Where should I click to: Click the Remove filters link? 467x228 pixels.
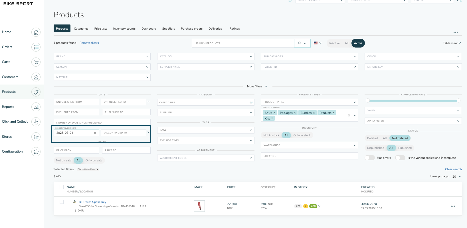(x=89, y=43)
